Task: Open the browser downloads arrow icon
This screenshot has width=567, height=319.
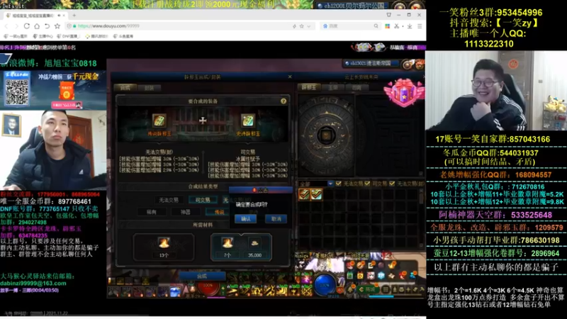Action: (410, 26)
